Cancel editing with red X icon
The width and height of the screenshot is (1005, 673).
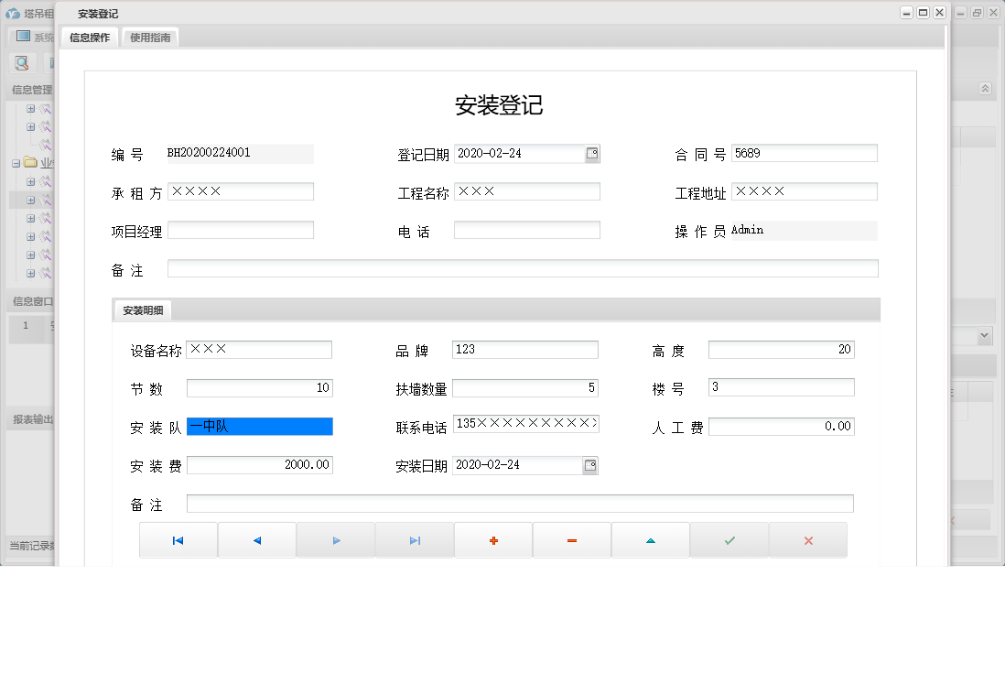pos(807,540)
